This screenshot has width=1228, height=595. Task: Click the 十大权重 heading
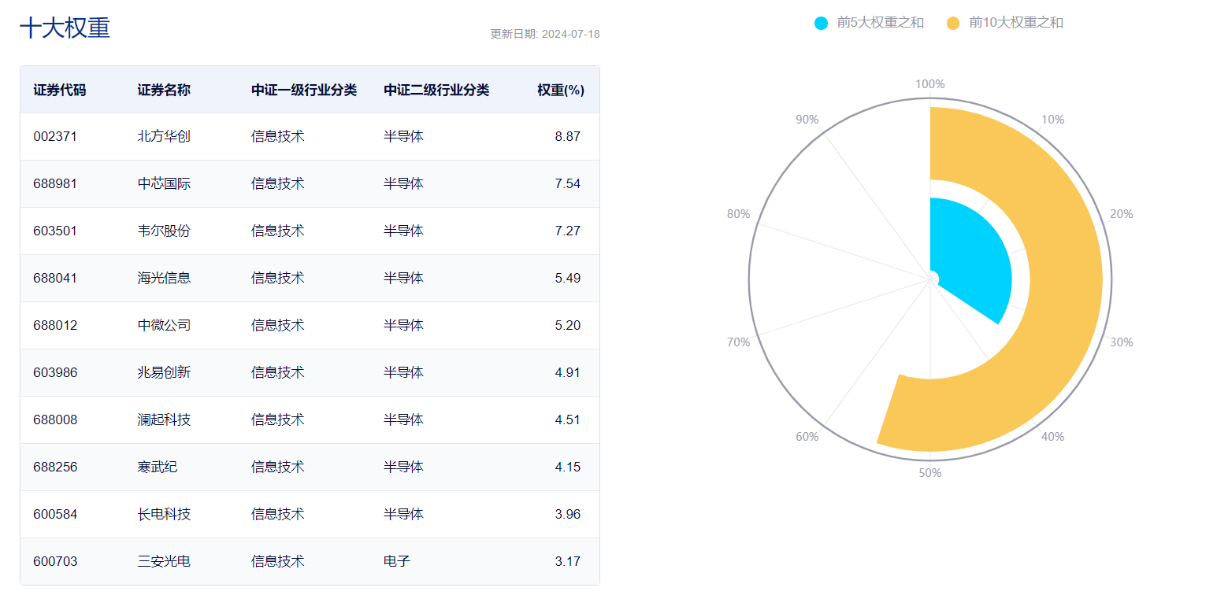[65, 28]
